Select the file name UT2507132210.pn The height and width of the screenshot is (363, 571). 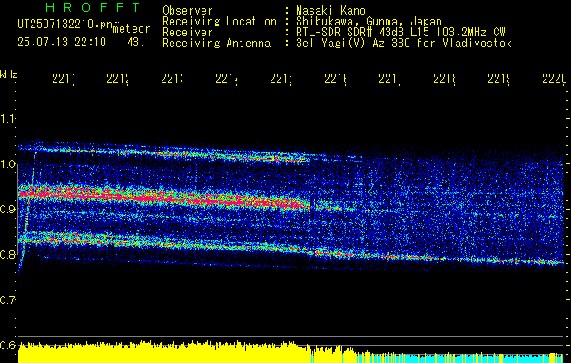pyautogui.click(x=64, y=24)
